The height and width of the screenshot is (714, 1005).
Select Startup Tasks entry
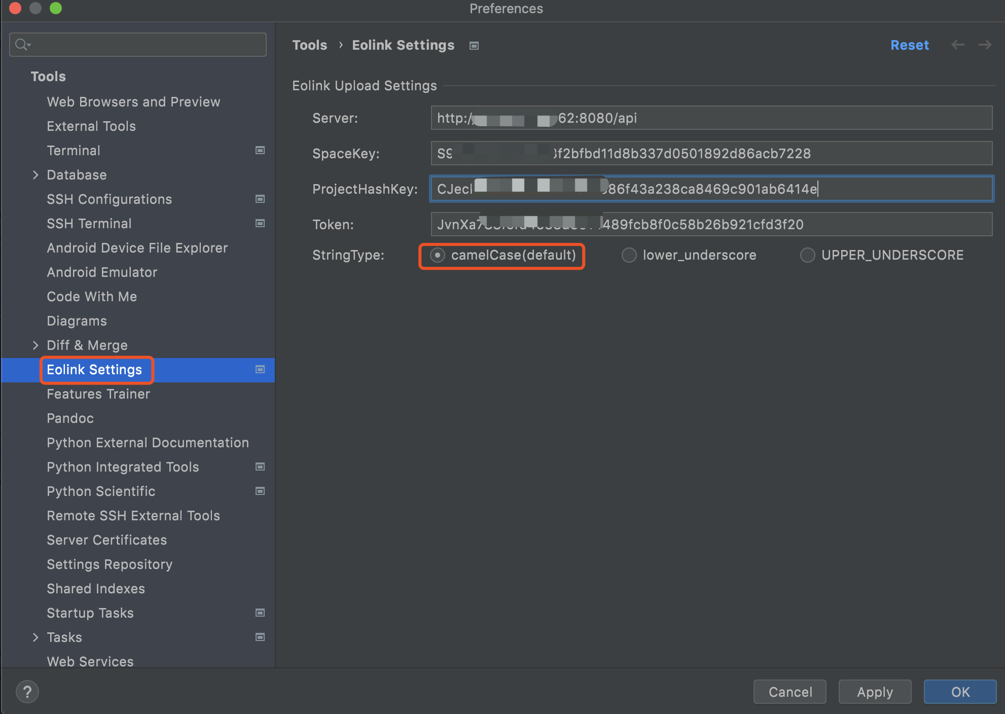[90, 613]
